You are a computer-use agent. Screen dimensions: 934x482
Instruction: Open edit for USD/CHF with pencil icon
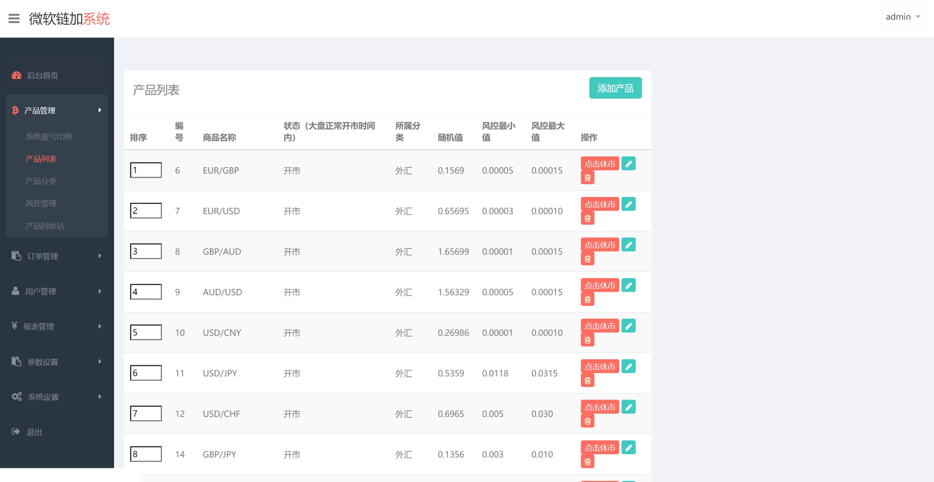point(628,407)
